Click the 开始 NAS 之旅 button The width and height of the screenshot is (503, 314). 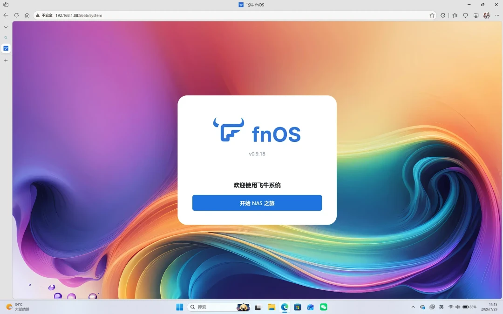pos(257,203)
